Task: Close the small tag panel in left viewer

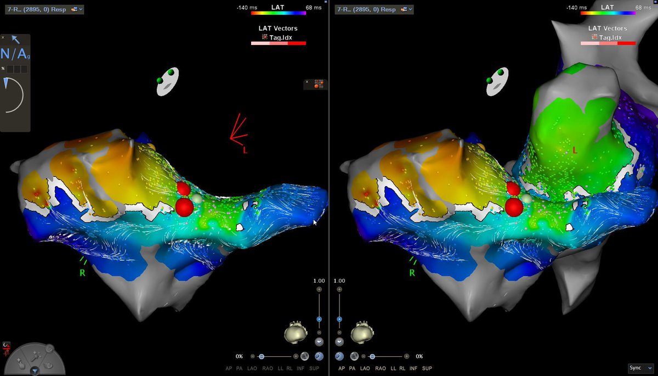Action: click(x=307, y=82)
